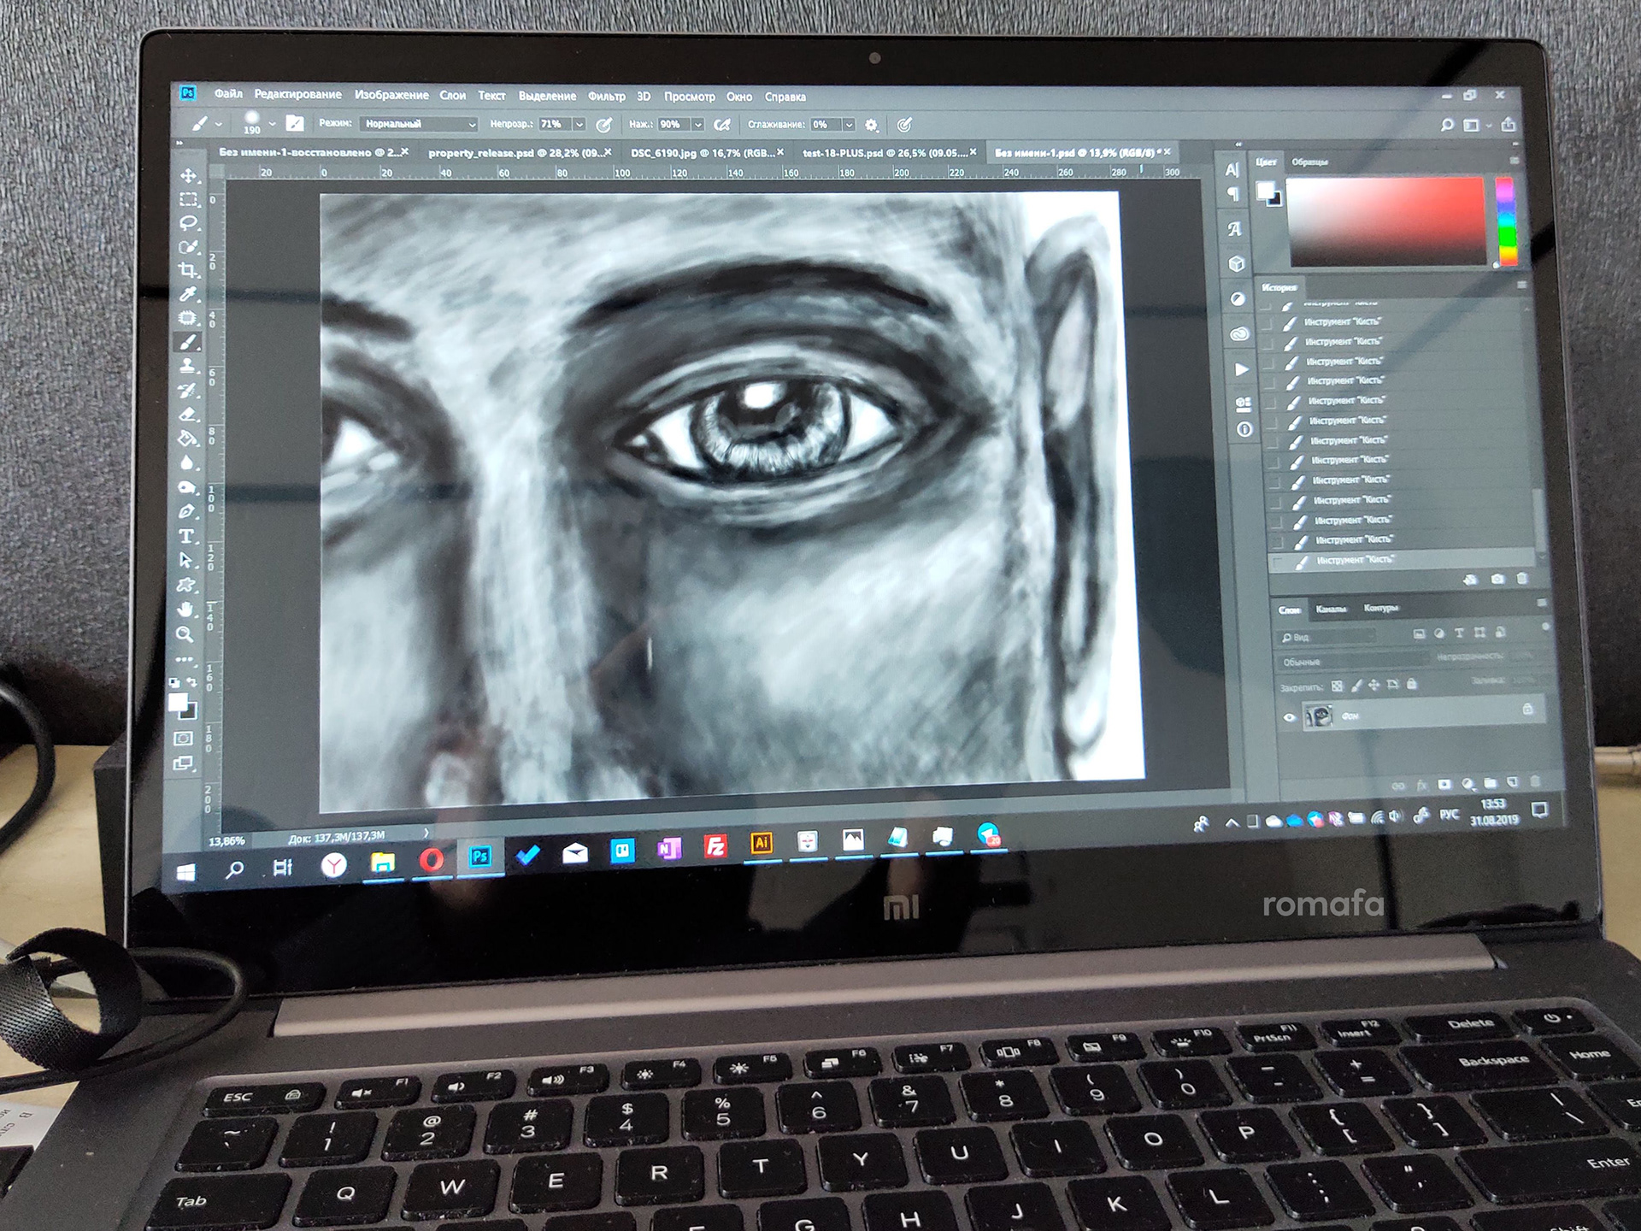
Task: Select the Hand tool
Action: [x=185, y=610]
